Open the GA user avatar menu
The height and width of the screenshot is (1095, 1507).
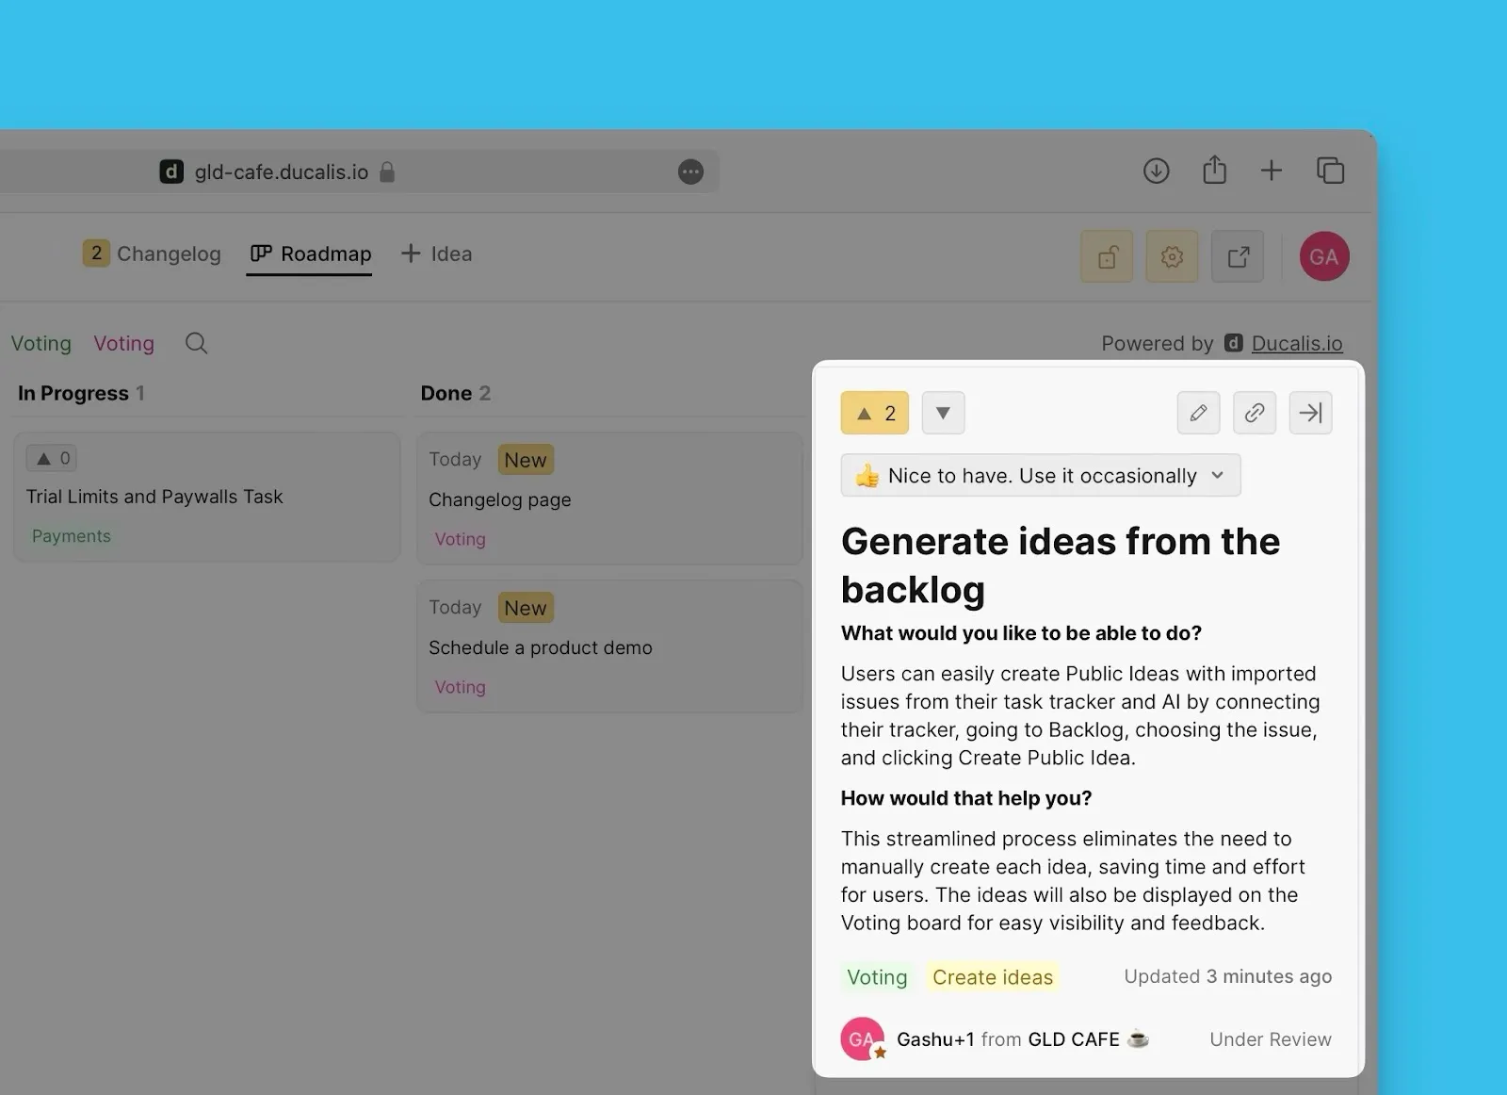coord(1323,256)
